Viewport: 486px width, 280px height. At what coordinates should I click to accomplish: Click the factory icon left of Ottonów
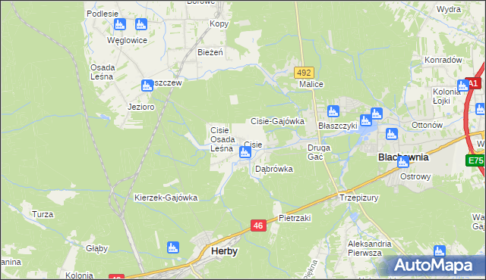(392, 134)
